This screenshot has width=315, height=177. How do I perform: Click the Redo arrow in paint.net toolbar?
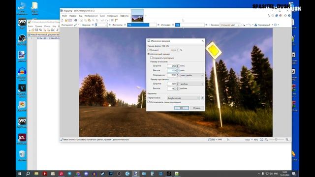tap(107, 20)
